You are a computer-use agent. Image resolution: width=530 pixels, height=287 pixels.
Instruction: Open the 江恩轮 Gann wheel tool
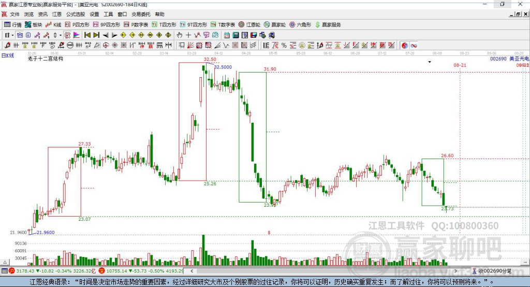click(x=249, y=25)
